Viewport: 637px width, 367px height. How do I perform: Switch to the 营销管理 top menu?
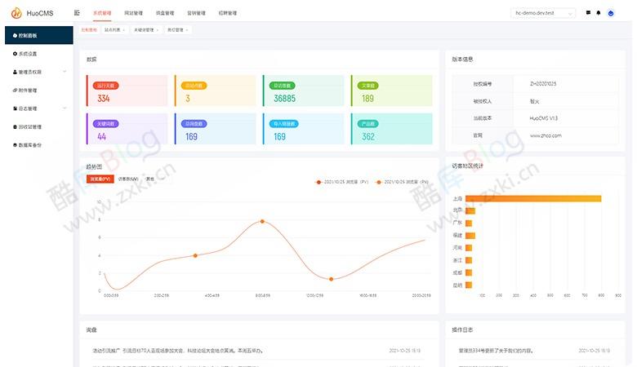pos(196,13)
